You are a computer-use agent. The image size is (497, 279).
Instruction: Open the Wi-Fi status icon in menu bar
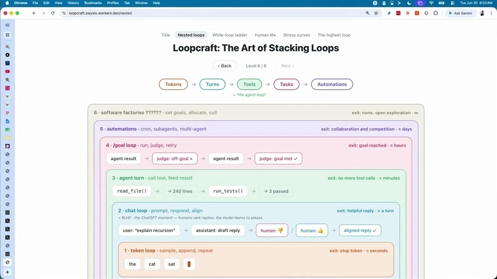click(431, 3)
